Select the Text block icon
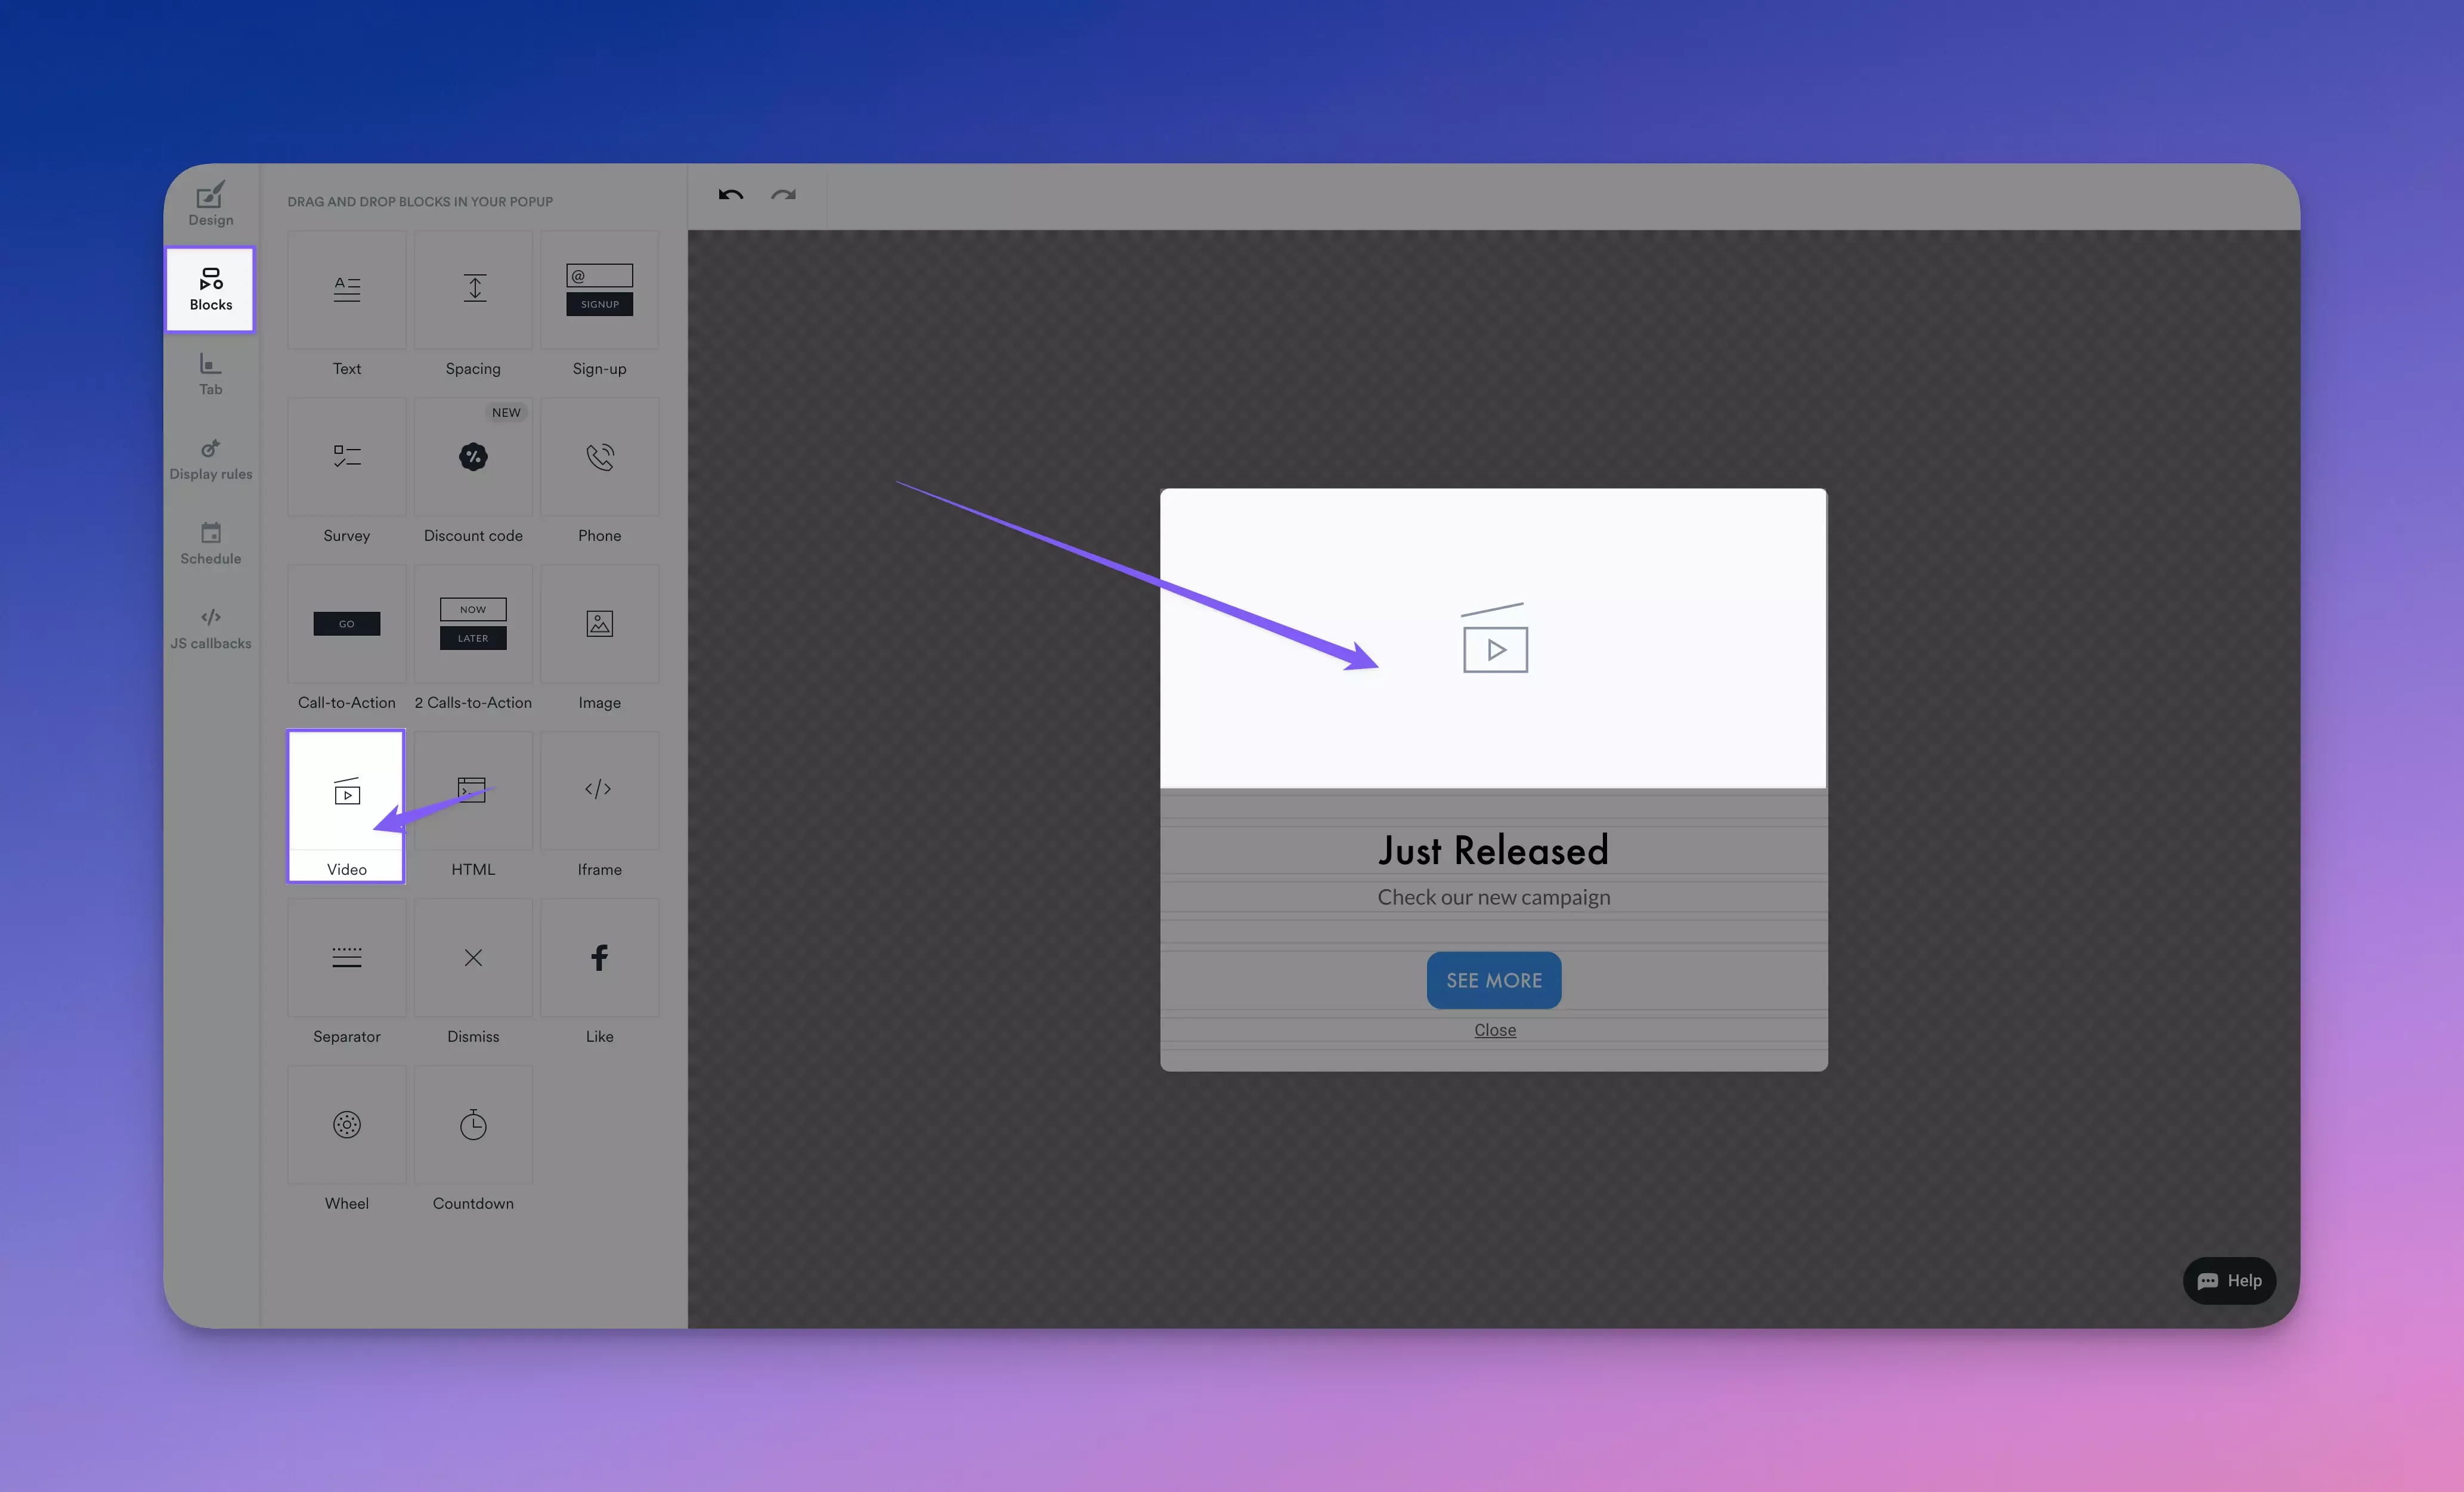 click(346, 290)
